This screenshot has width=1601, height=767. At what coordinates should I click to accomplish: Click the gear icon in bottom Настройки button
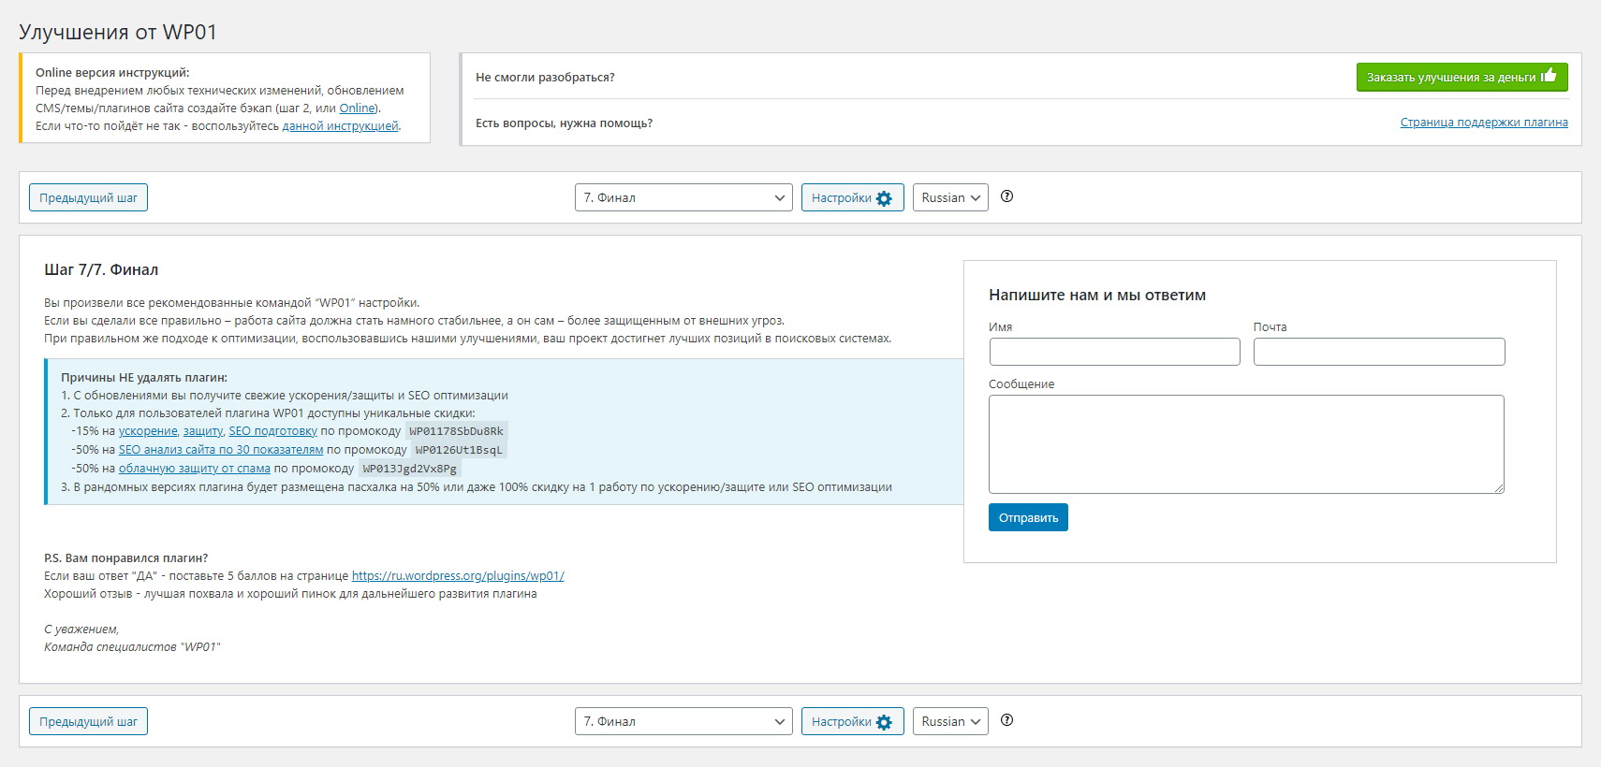(x=884, y=722)
